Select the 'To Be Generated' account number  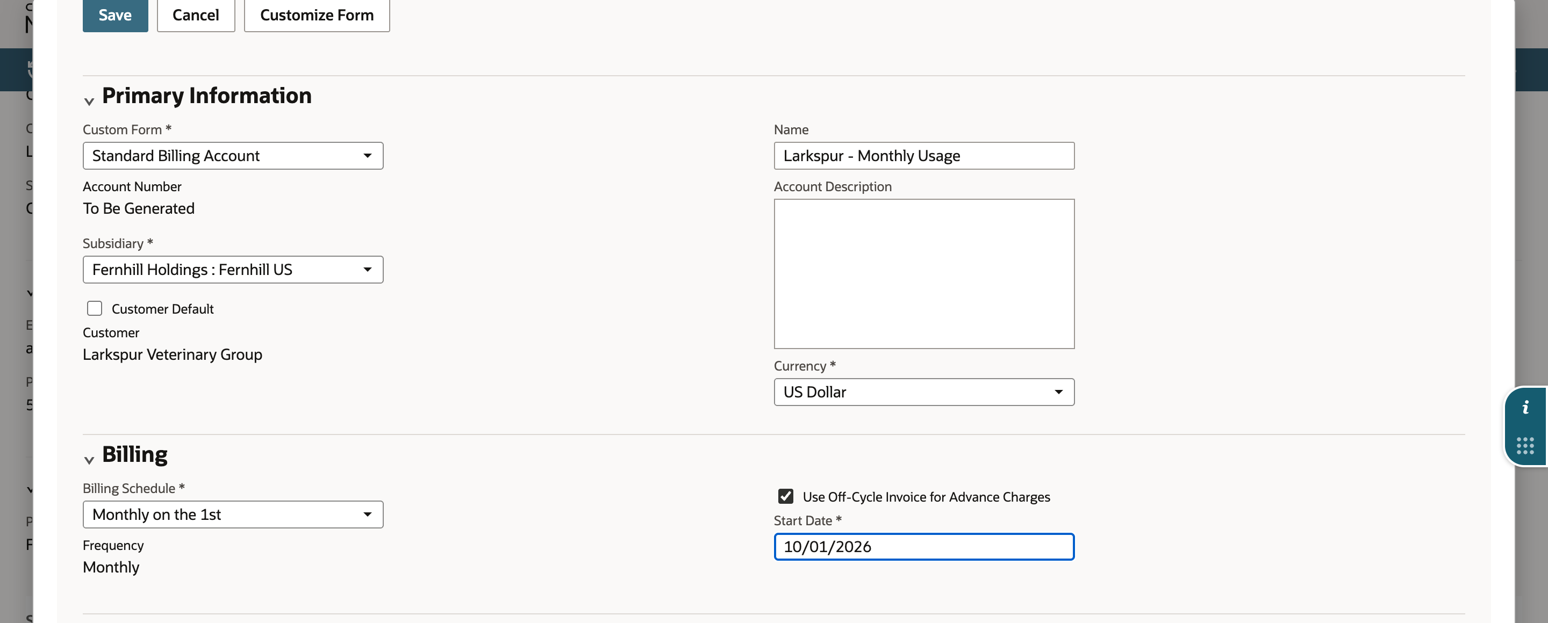[x=139, y=208]
